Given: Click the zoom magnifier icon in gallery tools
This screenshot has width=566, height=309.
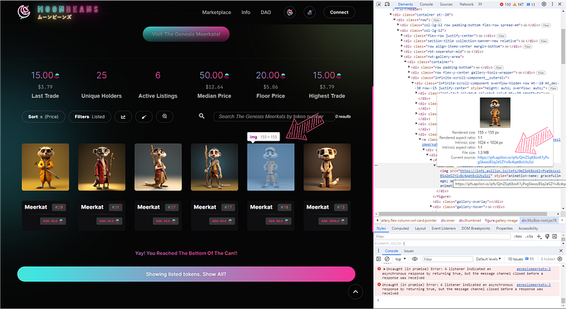Looking at the screenshot, I should point(165,117).
